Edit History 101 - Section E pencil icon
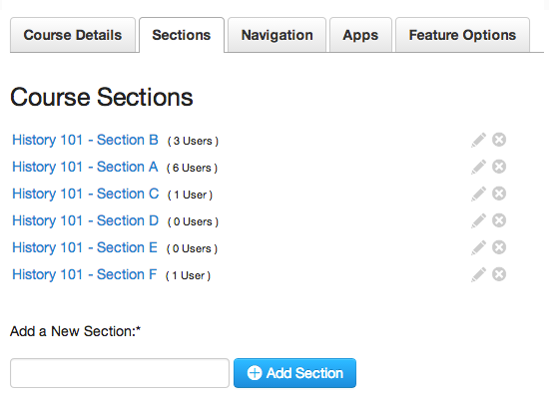 478,247
